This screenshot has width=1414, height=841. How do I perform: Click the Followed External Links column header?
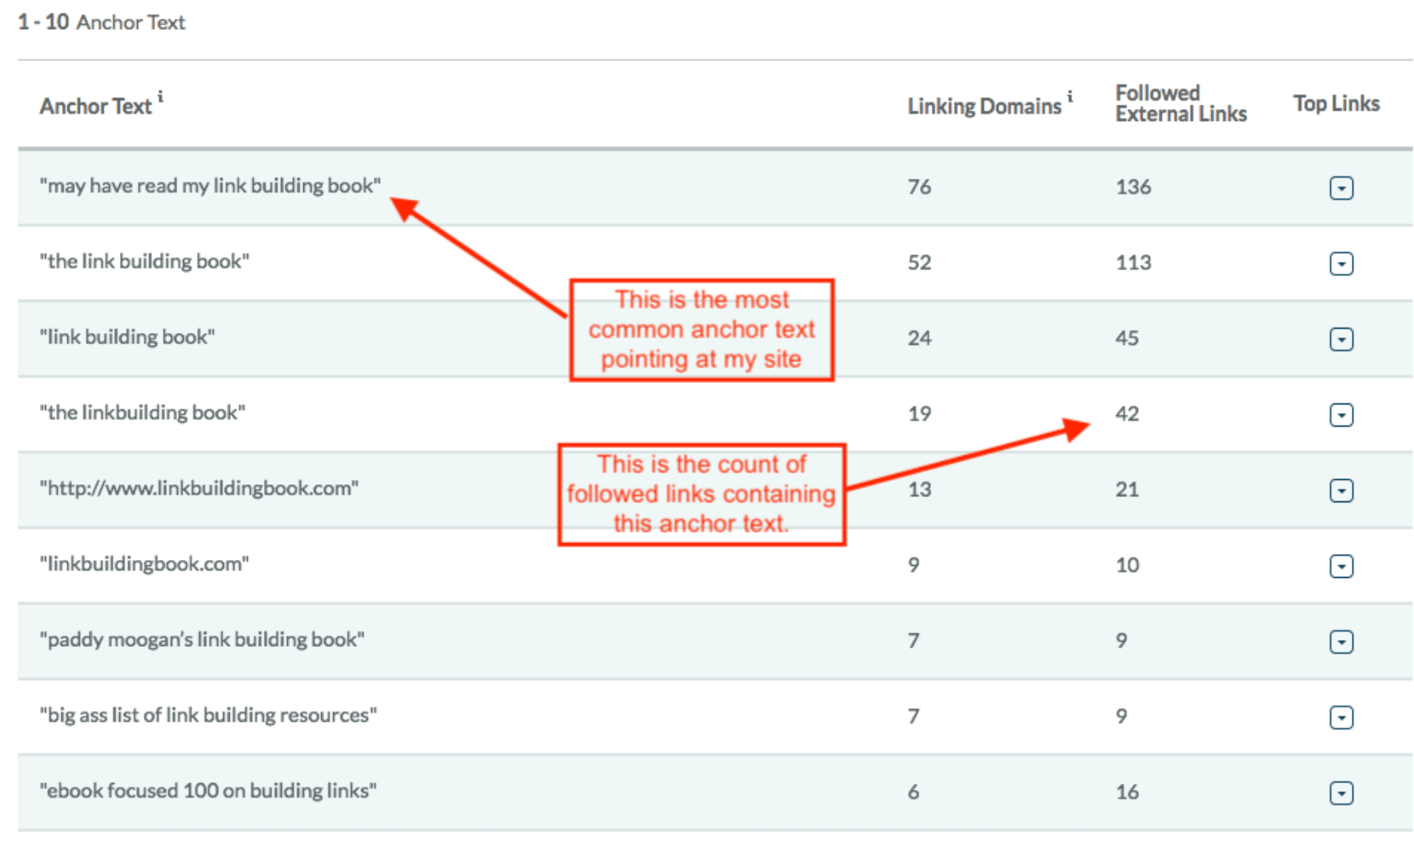1181,104
